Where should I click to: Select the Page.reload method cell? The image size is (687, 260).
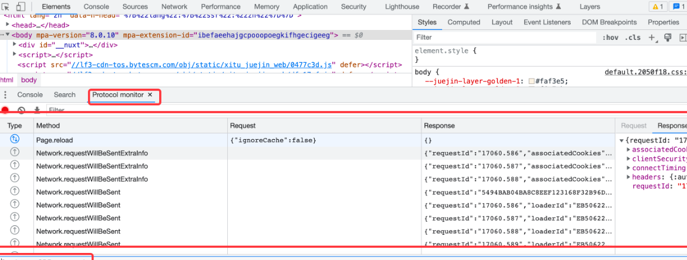tap(130, 140)
